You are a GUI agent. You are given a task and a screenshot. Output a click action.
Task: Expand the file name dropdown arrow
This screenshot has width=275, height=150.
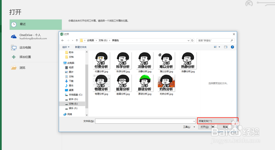[194, 121]
